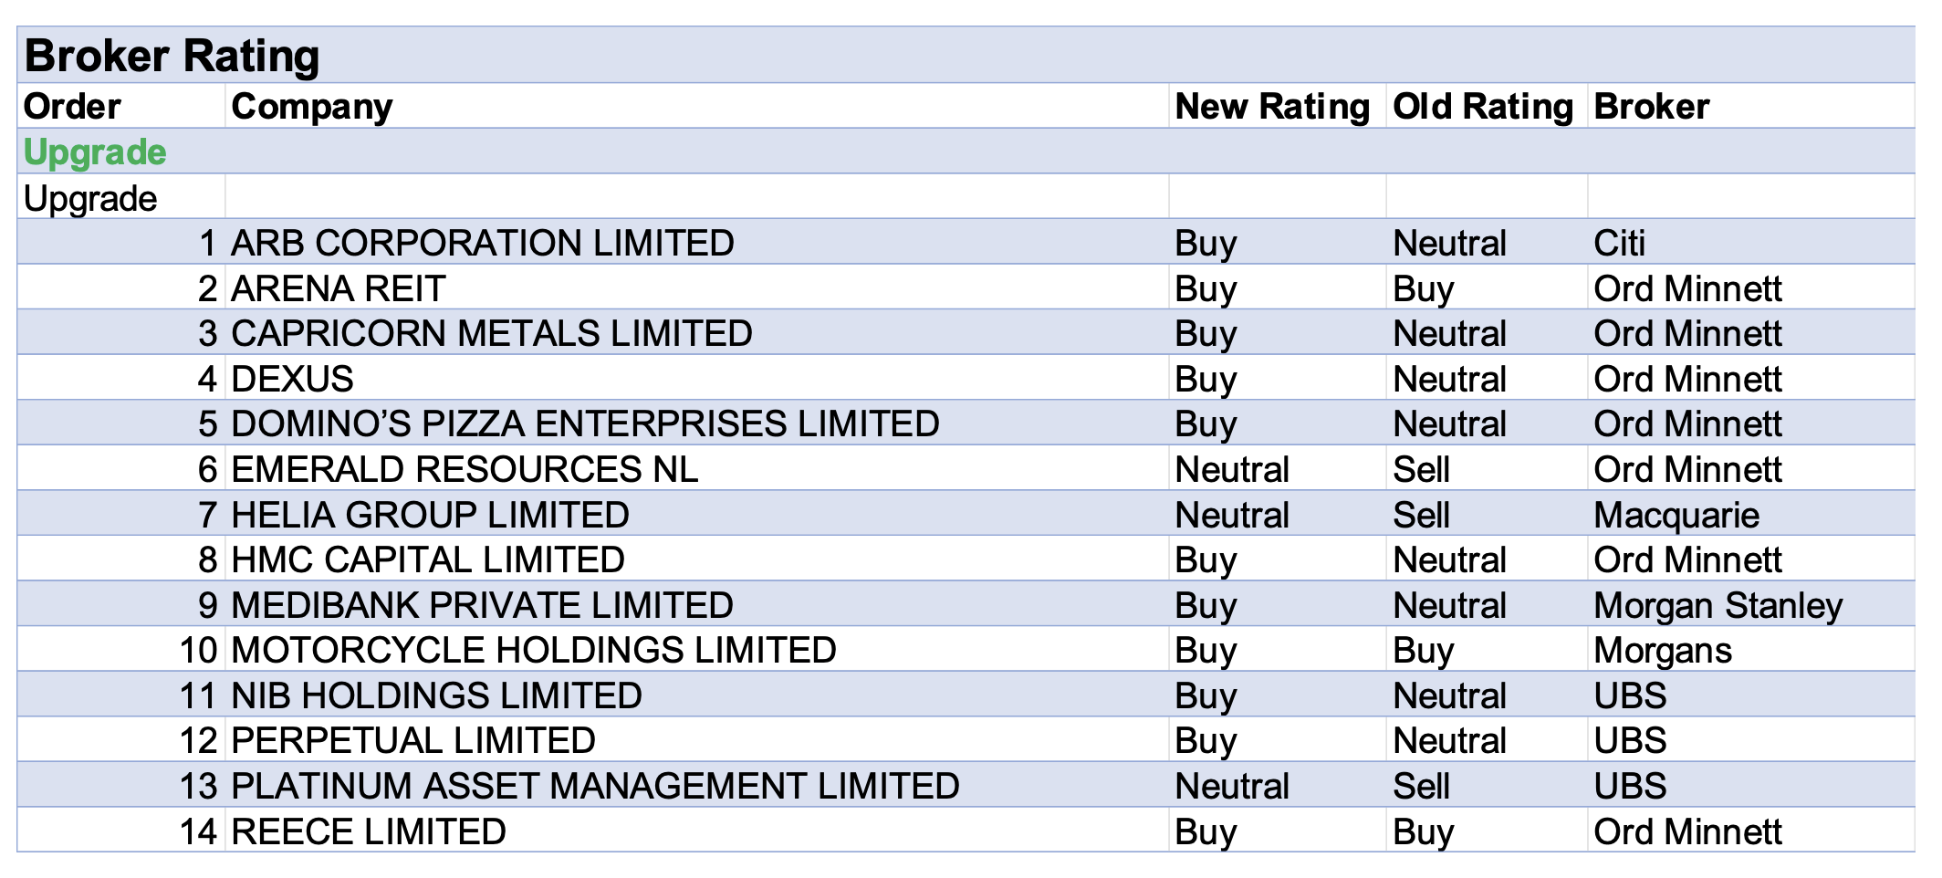Click the MOTORCYCLE HOLDINGS LIMITED cell
The image size is (1942, 878).
pos(533,650)
